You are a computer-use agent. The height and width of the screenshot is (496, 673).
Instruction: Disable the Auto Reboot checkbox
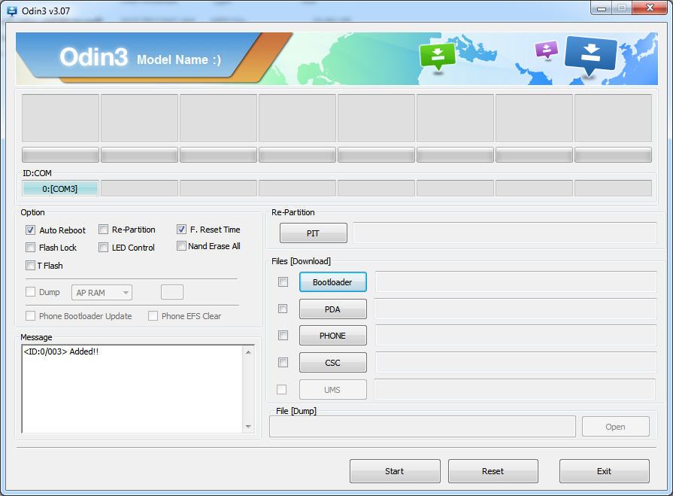[30, 230]
